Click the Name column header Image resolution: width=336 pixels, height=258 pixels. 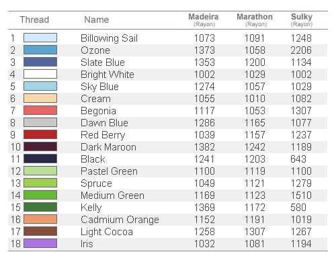97,19
